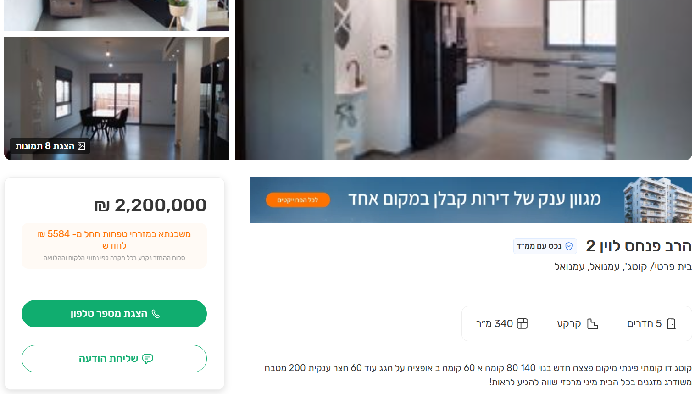695x394 pixels.
Task: Click שליחת הודעה button
Action: point(114,359)
